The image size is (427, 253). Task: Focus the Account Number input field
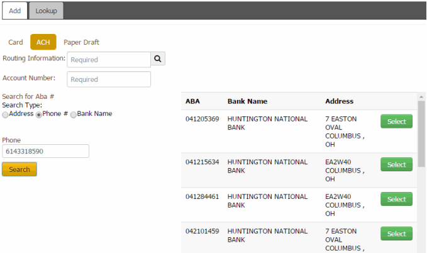(108, 79)
